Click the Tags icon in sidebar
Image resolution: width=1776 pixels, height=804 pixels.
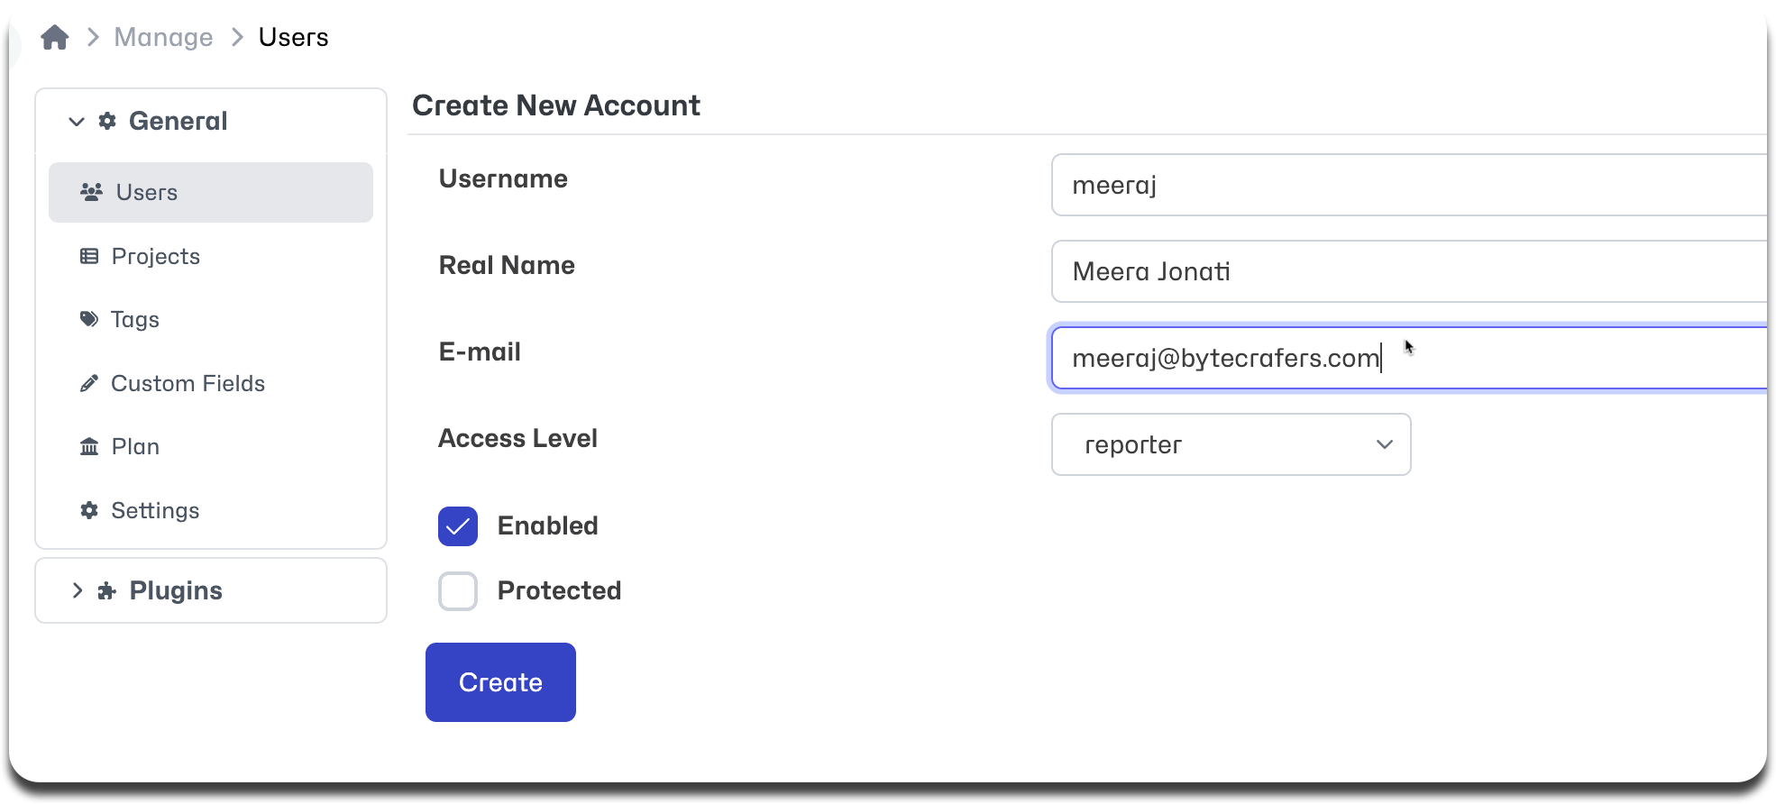pyautogui.click(x=89, y=319)
